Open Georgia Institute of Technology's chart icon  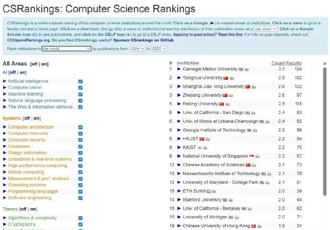[x=255, y=131]
